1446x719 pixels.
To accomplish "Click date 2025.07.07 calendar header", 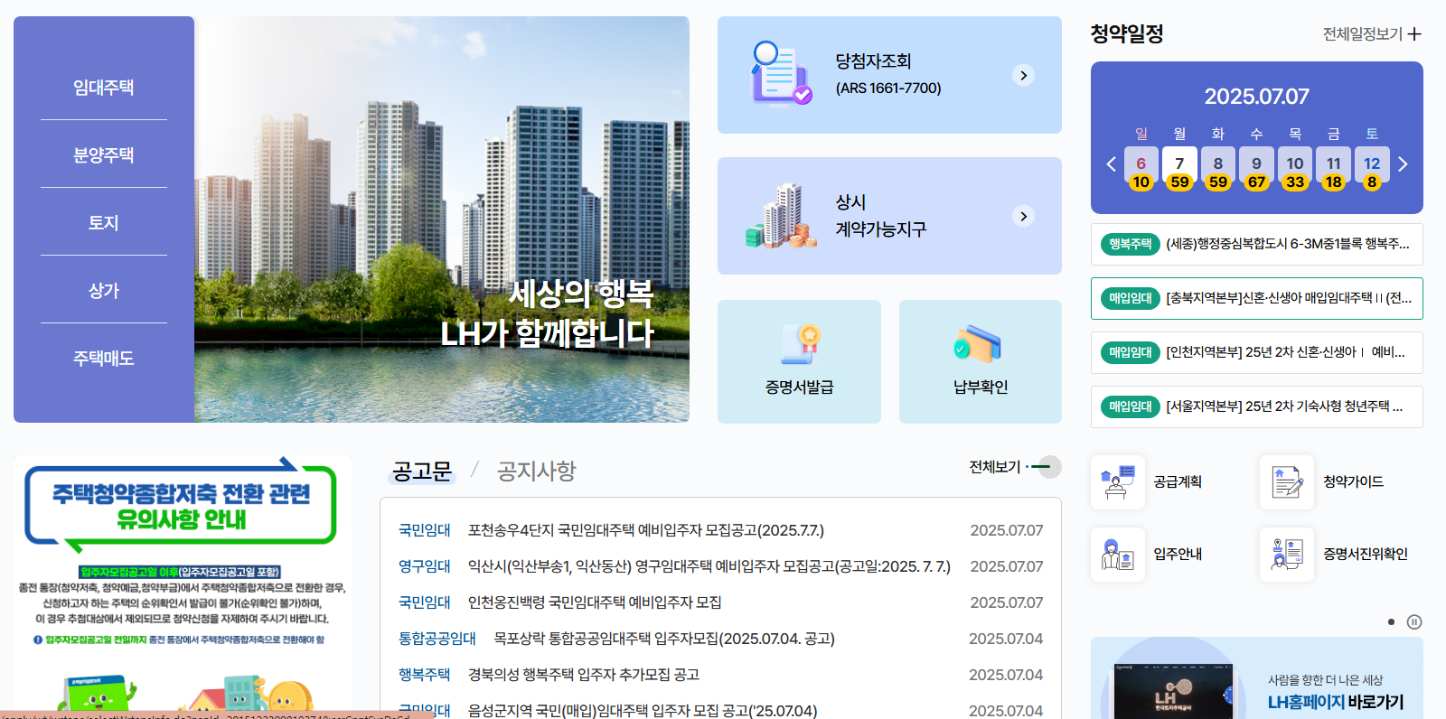I will 1256,97.
